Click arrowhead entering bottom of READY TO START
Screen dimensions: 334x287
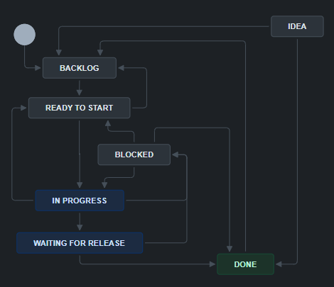(x=108, y=123)
